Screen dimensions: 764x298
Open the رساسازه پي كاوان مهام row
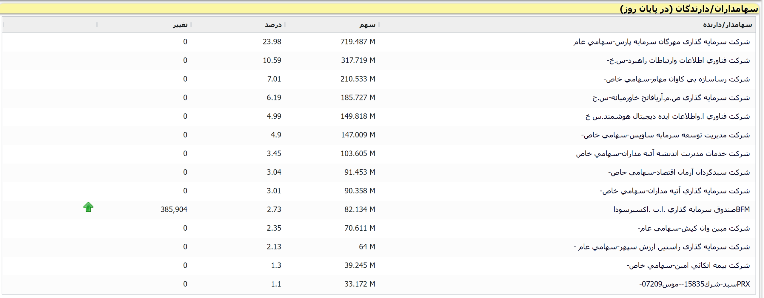click(x=677, y=79)
